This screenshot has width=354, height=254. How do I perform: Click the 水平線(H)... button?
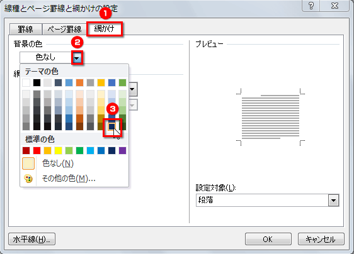point(32,239)
